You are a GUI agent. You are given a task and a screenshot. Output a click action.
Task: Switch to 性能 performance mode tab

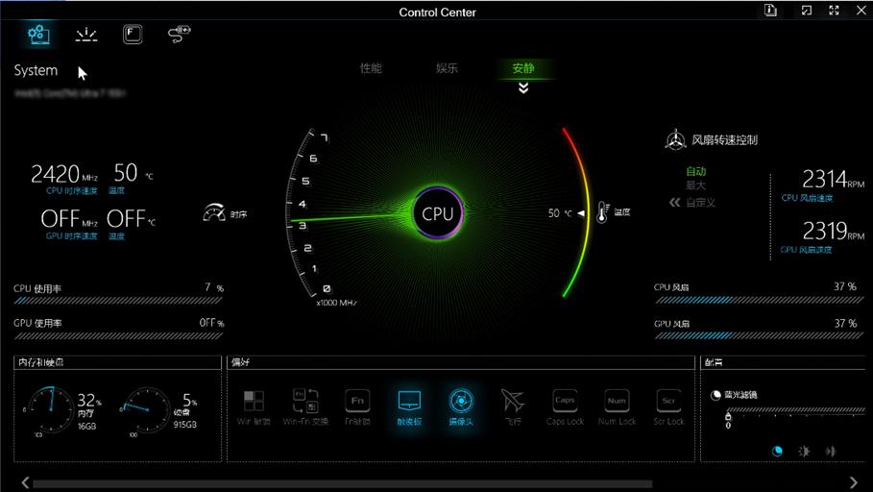(x=371, y=68)
